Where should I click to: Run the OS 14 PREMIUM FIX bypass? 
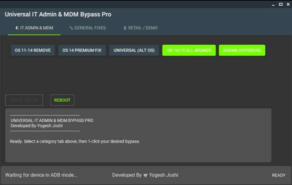pyautogui.click(x=82, y=50)
